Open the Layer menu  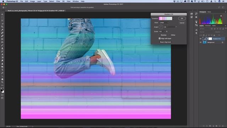click(39, 1)
